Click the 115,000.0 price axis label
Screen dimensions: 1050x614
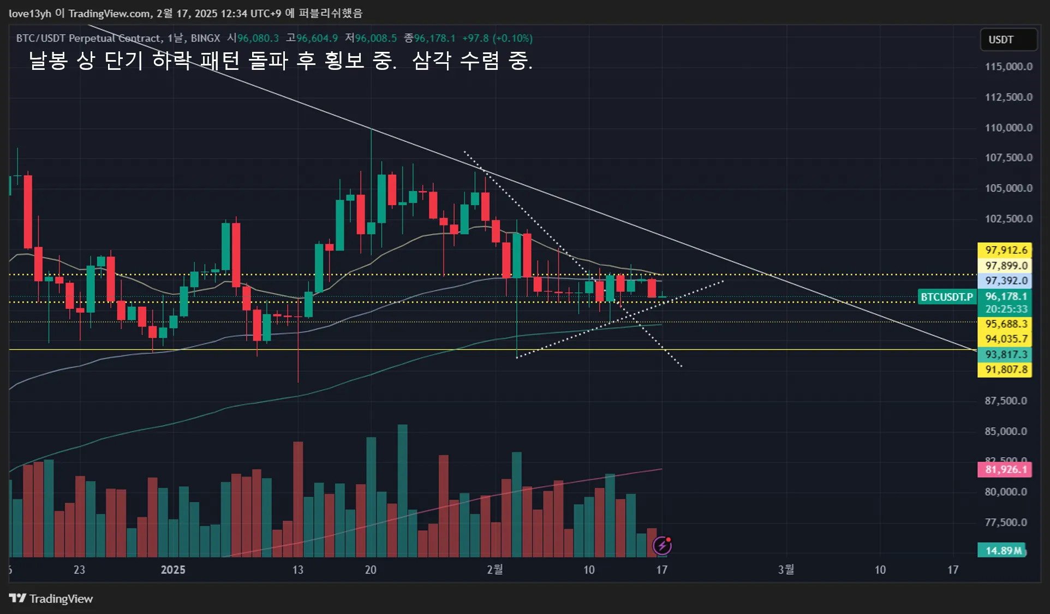pos(1009,67)
